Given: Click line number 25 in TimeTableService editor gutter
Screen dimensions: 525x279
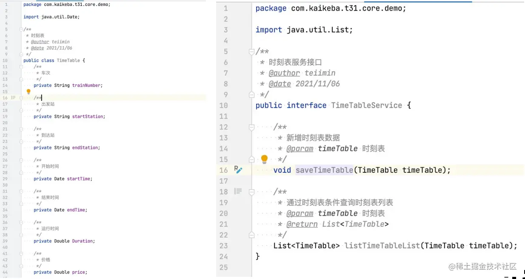Looking at the screenshot, I should [x=223, y=268].
